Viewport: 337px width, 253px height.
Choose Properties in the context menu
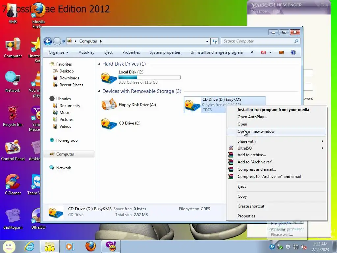(276, 216)
